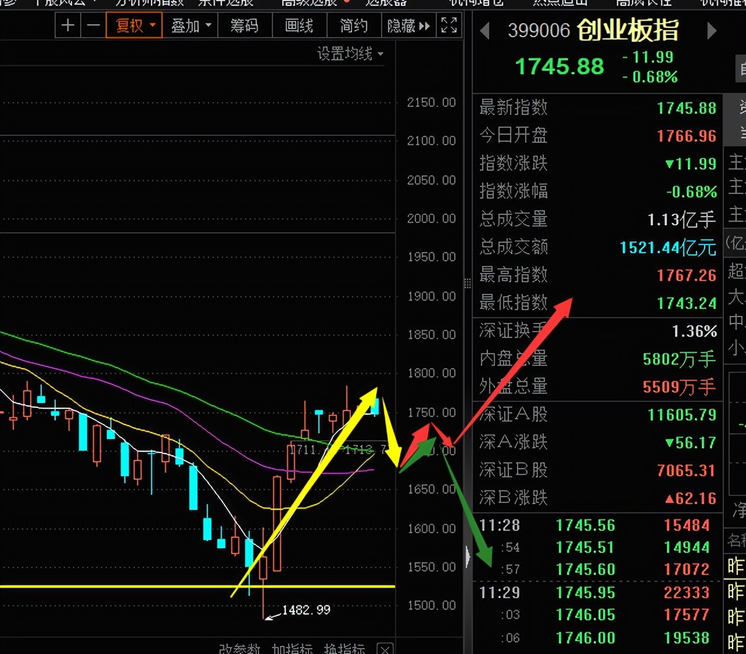Click the 加指标 add indicator button

[x=293, y=649]
